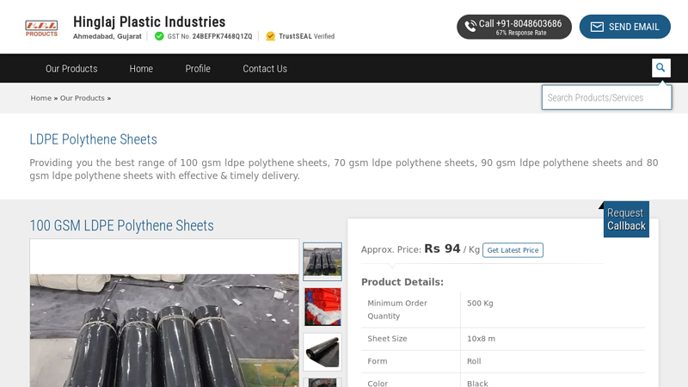Open the search magnifier icon
Screen dimensions: 688x387
[x=660, y=68]
